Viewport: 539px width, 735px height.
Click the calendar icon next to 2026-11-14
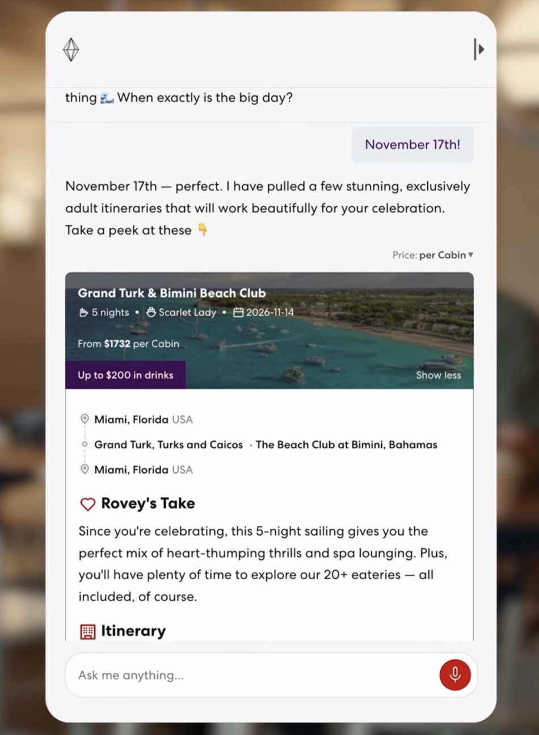238,312
